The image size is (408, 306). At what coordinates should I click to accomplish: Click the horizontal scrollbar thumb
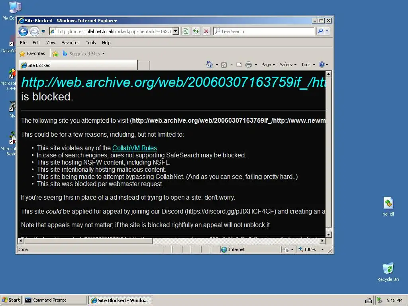[88, 241]
